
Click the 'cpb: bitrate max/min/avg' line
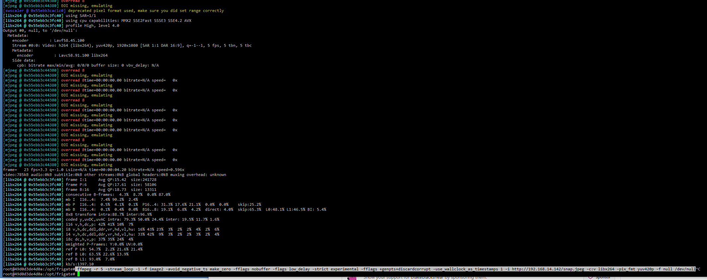88,65
